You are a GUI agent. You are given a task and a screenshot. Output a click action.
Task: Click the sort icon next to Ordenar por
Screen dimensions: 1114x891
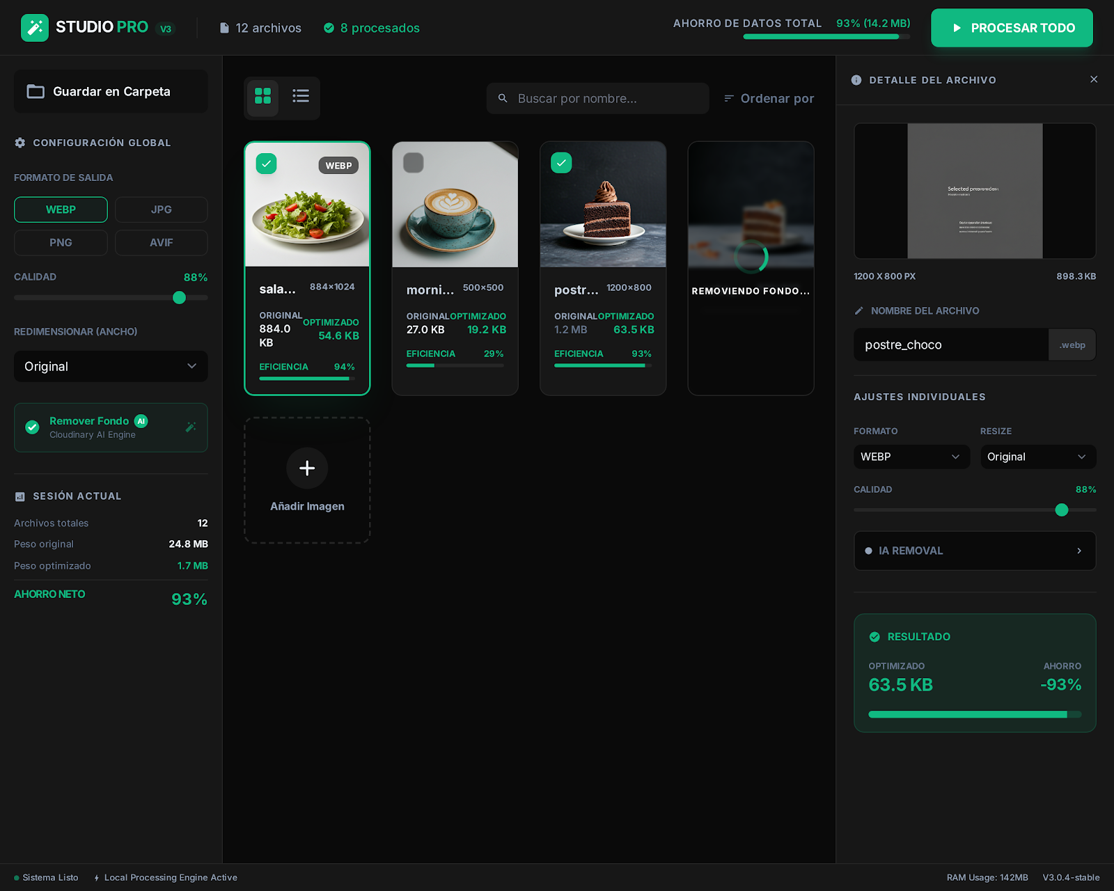coord(729,99)
